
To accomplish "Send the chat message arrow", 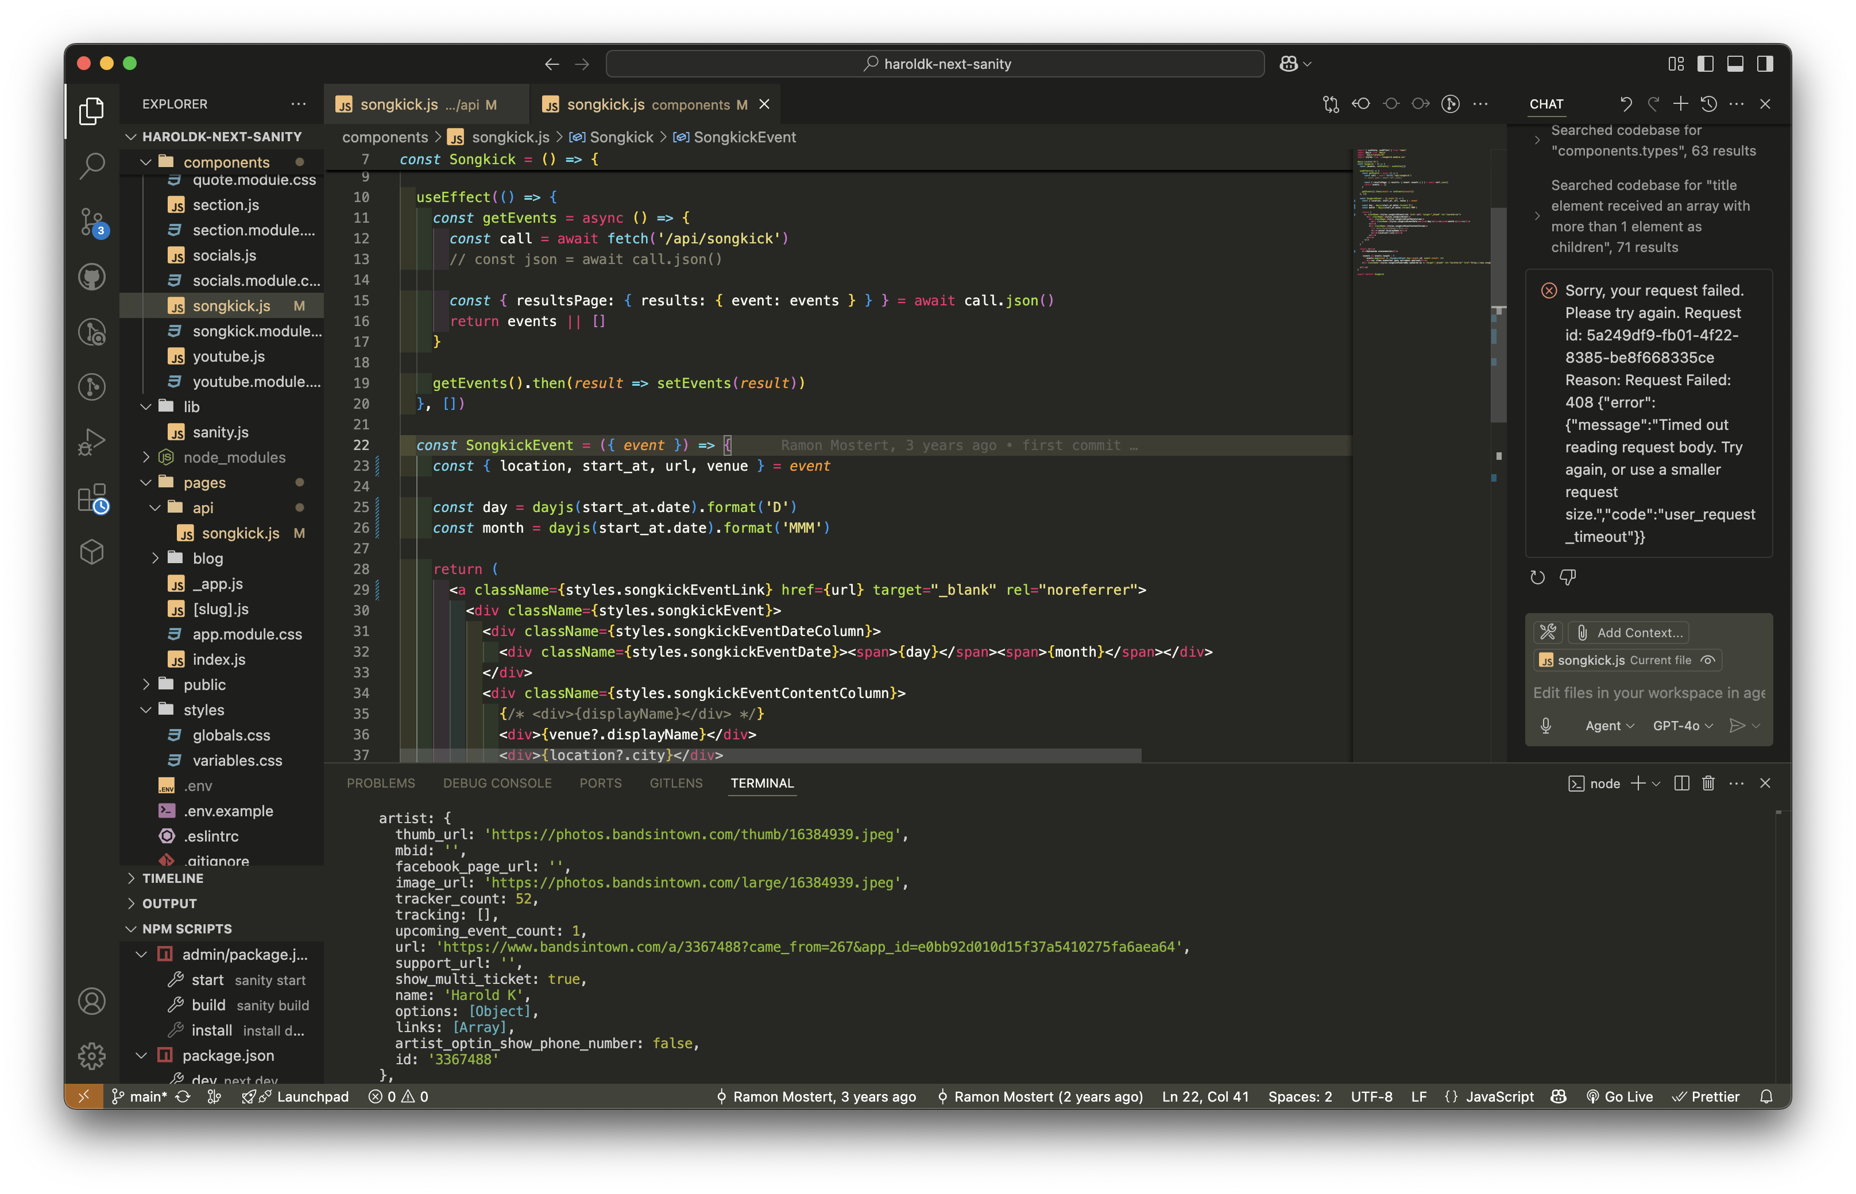I will tap(1737, 726).
